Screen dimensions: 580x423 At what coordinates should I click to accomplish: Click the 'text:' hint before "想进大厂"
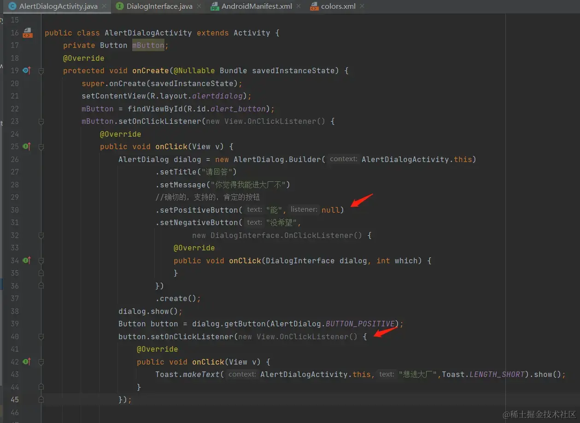pos(387,374)
